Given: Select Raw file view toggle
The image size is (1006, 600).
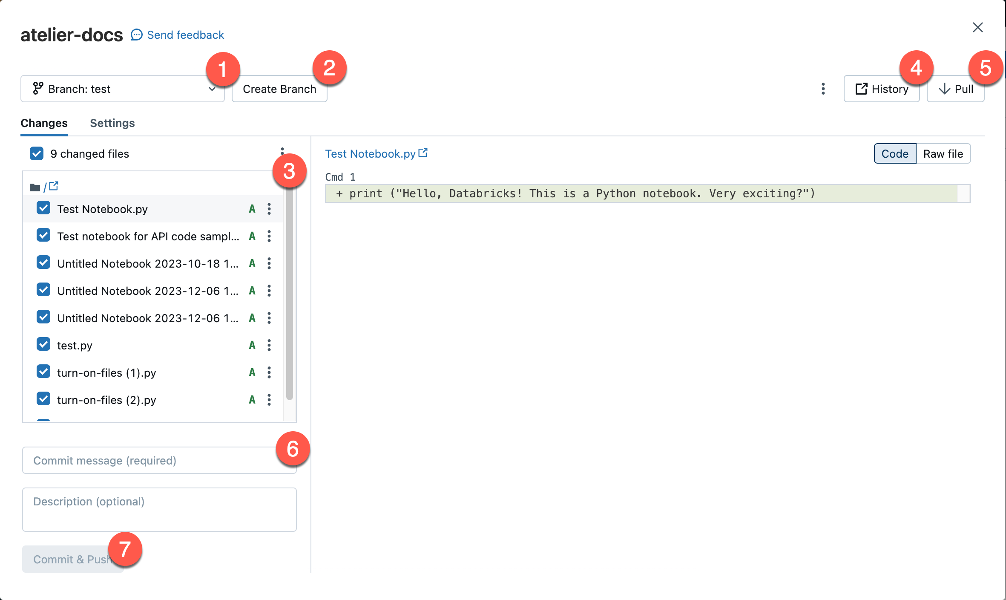Looking at the screenshot, I should click(x=943, y=153).
